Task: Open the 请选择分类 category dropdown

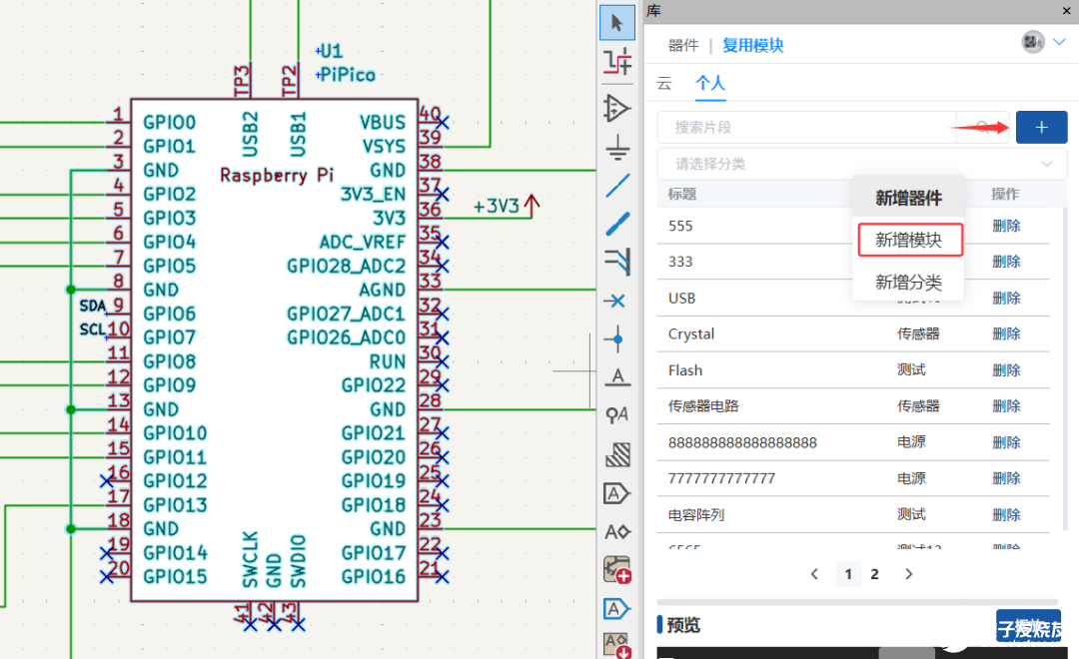Action: (x=861, y=164)
